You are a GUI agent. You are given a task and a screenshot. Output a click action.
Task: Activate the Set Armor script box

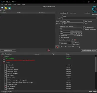[x=6, y=76]
